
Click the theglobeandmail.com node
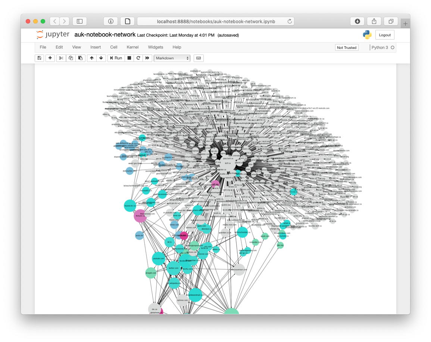[196, 295]
